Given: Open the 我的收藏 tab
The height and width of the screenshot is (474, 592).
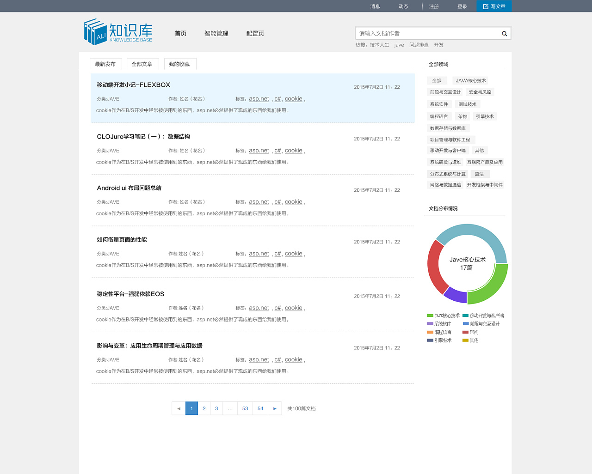Looking at the screenshot, I should click(179, 64).
